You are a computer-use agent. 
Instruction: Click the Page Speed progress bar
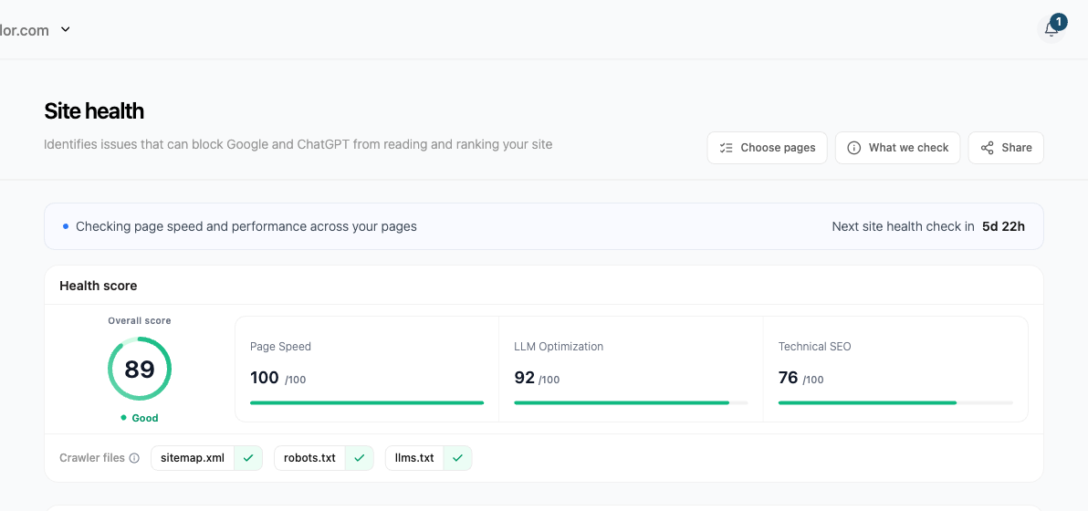point(366,402)
